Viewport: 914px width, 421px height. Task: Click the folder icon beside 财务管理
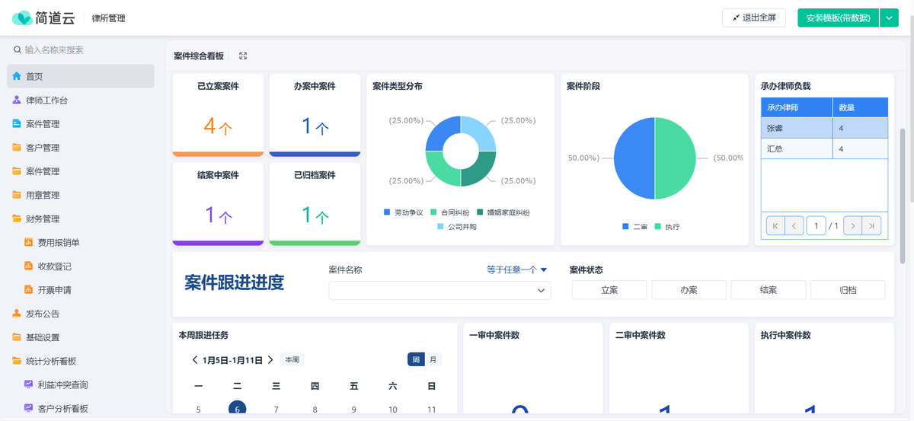pos(17,218)
